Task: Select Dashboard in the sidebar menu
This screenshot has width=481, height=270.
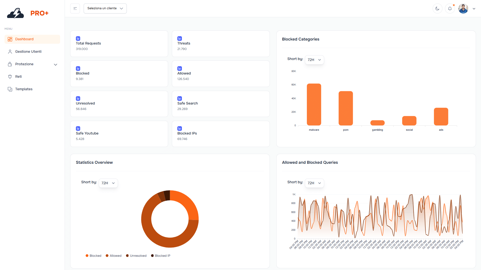Action: click(24, 39)
